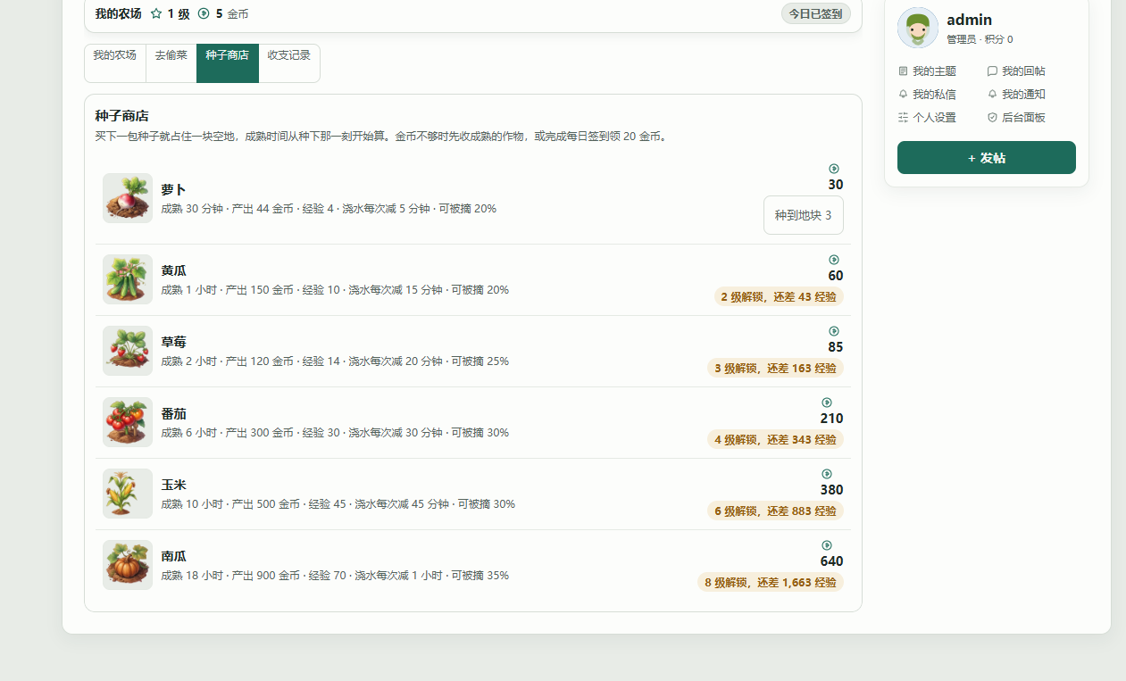Click the 6 级解锁，还差 883 经验 badge
Screen dimensions: 1126x681
coord(775,511)
